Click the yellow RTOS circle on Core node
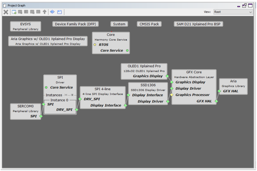Viewport: 257px width, 171px height. 95,45
